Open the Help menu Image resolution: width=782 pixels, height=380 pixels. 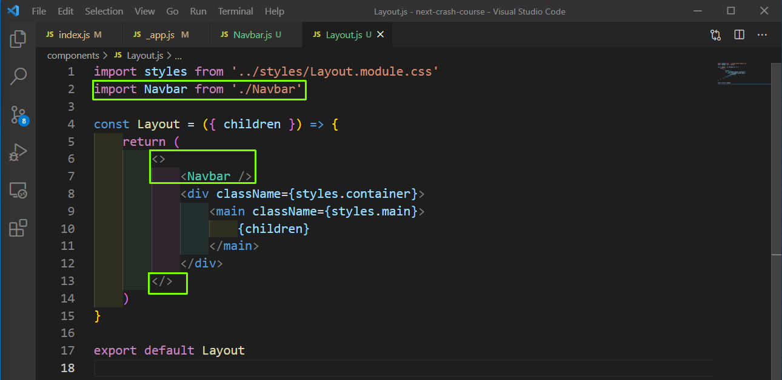[x=274, y=11]
